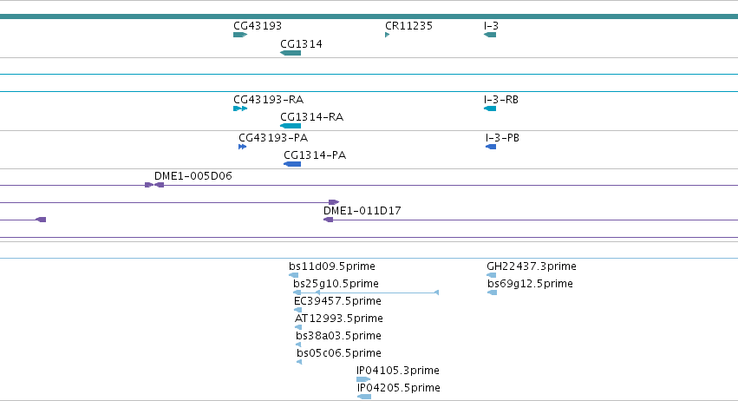Select the CG1314-PA protein bar
738x401 pixels.
pos(292,164)
